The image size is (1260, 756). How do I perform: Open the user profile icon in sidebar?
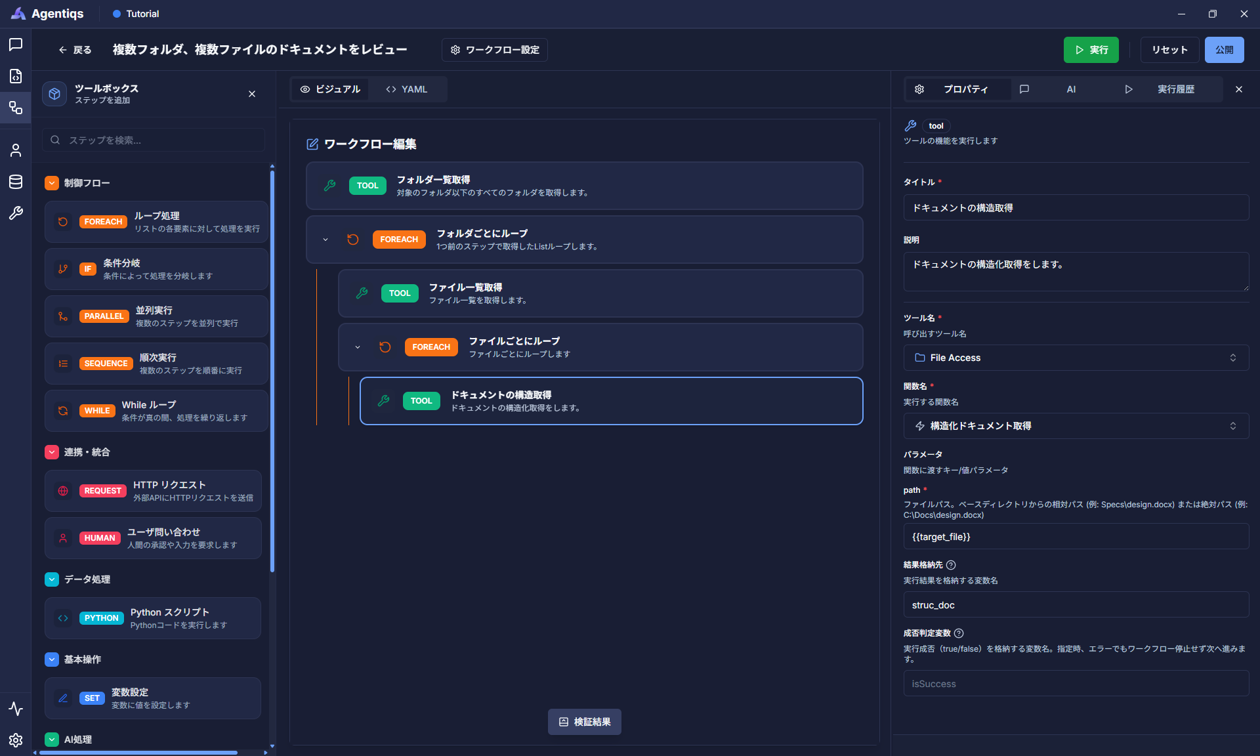coord(16,150)
